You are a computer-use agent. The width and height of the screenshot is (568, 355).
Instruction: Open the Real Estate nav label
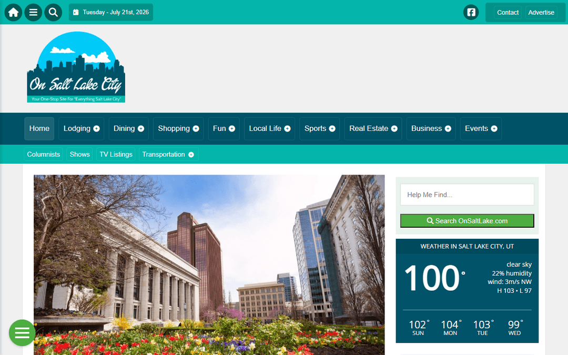point(368,129)
